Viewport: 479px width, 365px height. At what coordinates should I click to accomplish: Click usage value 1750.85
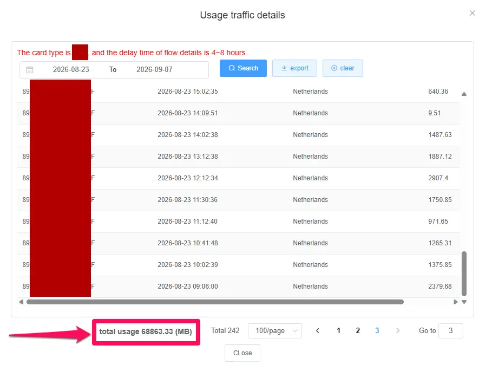(440, 200)
